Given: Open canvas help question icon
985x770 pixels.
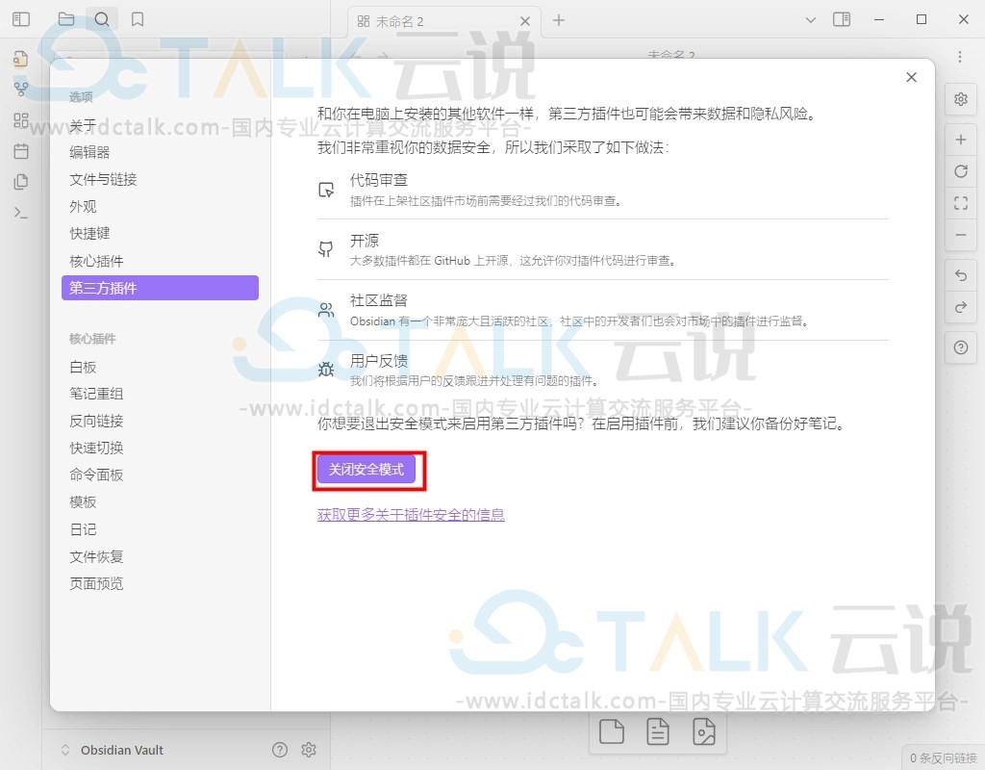Looking at the screenshot, I should coord(961,347).
